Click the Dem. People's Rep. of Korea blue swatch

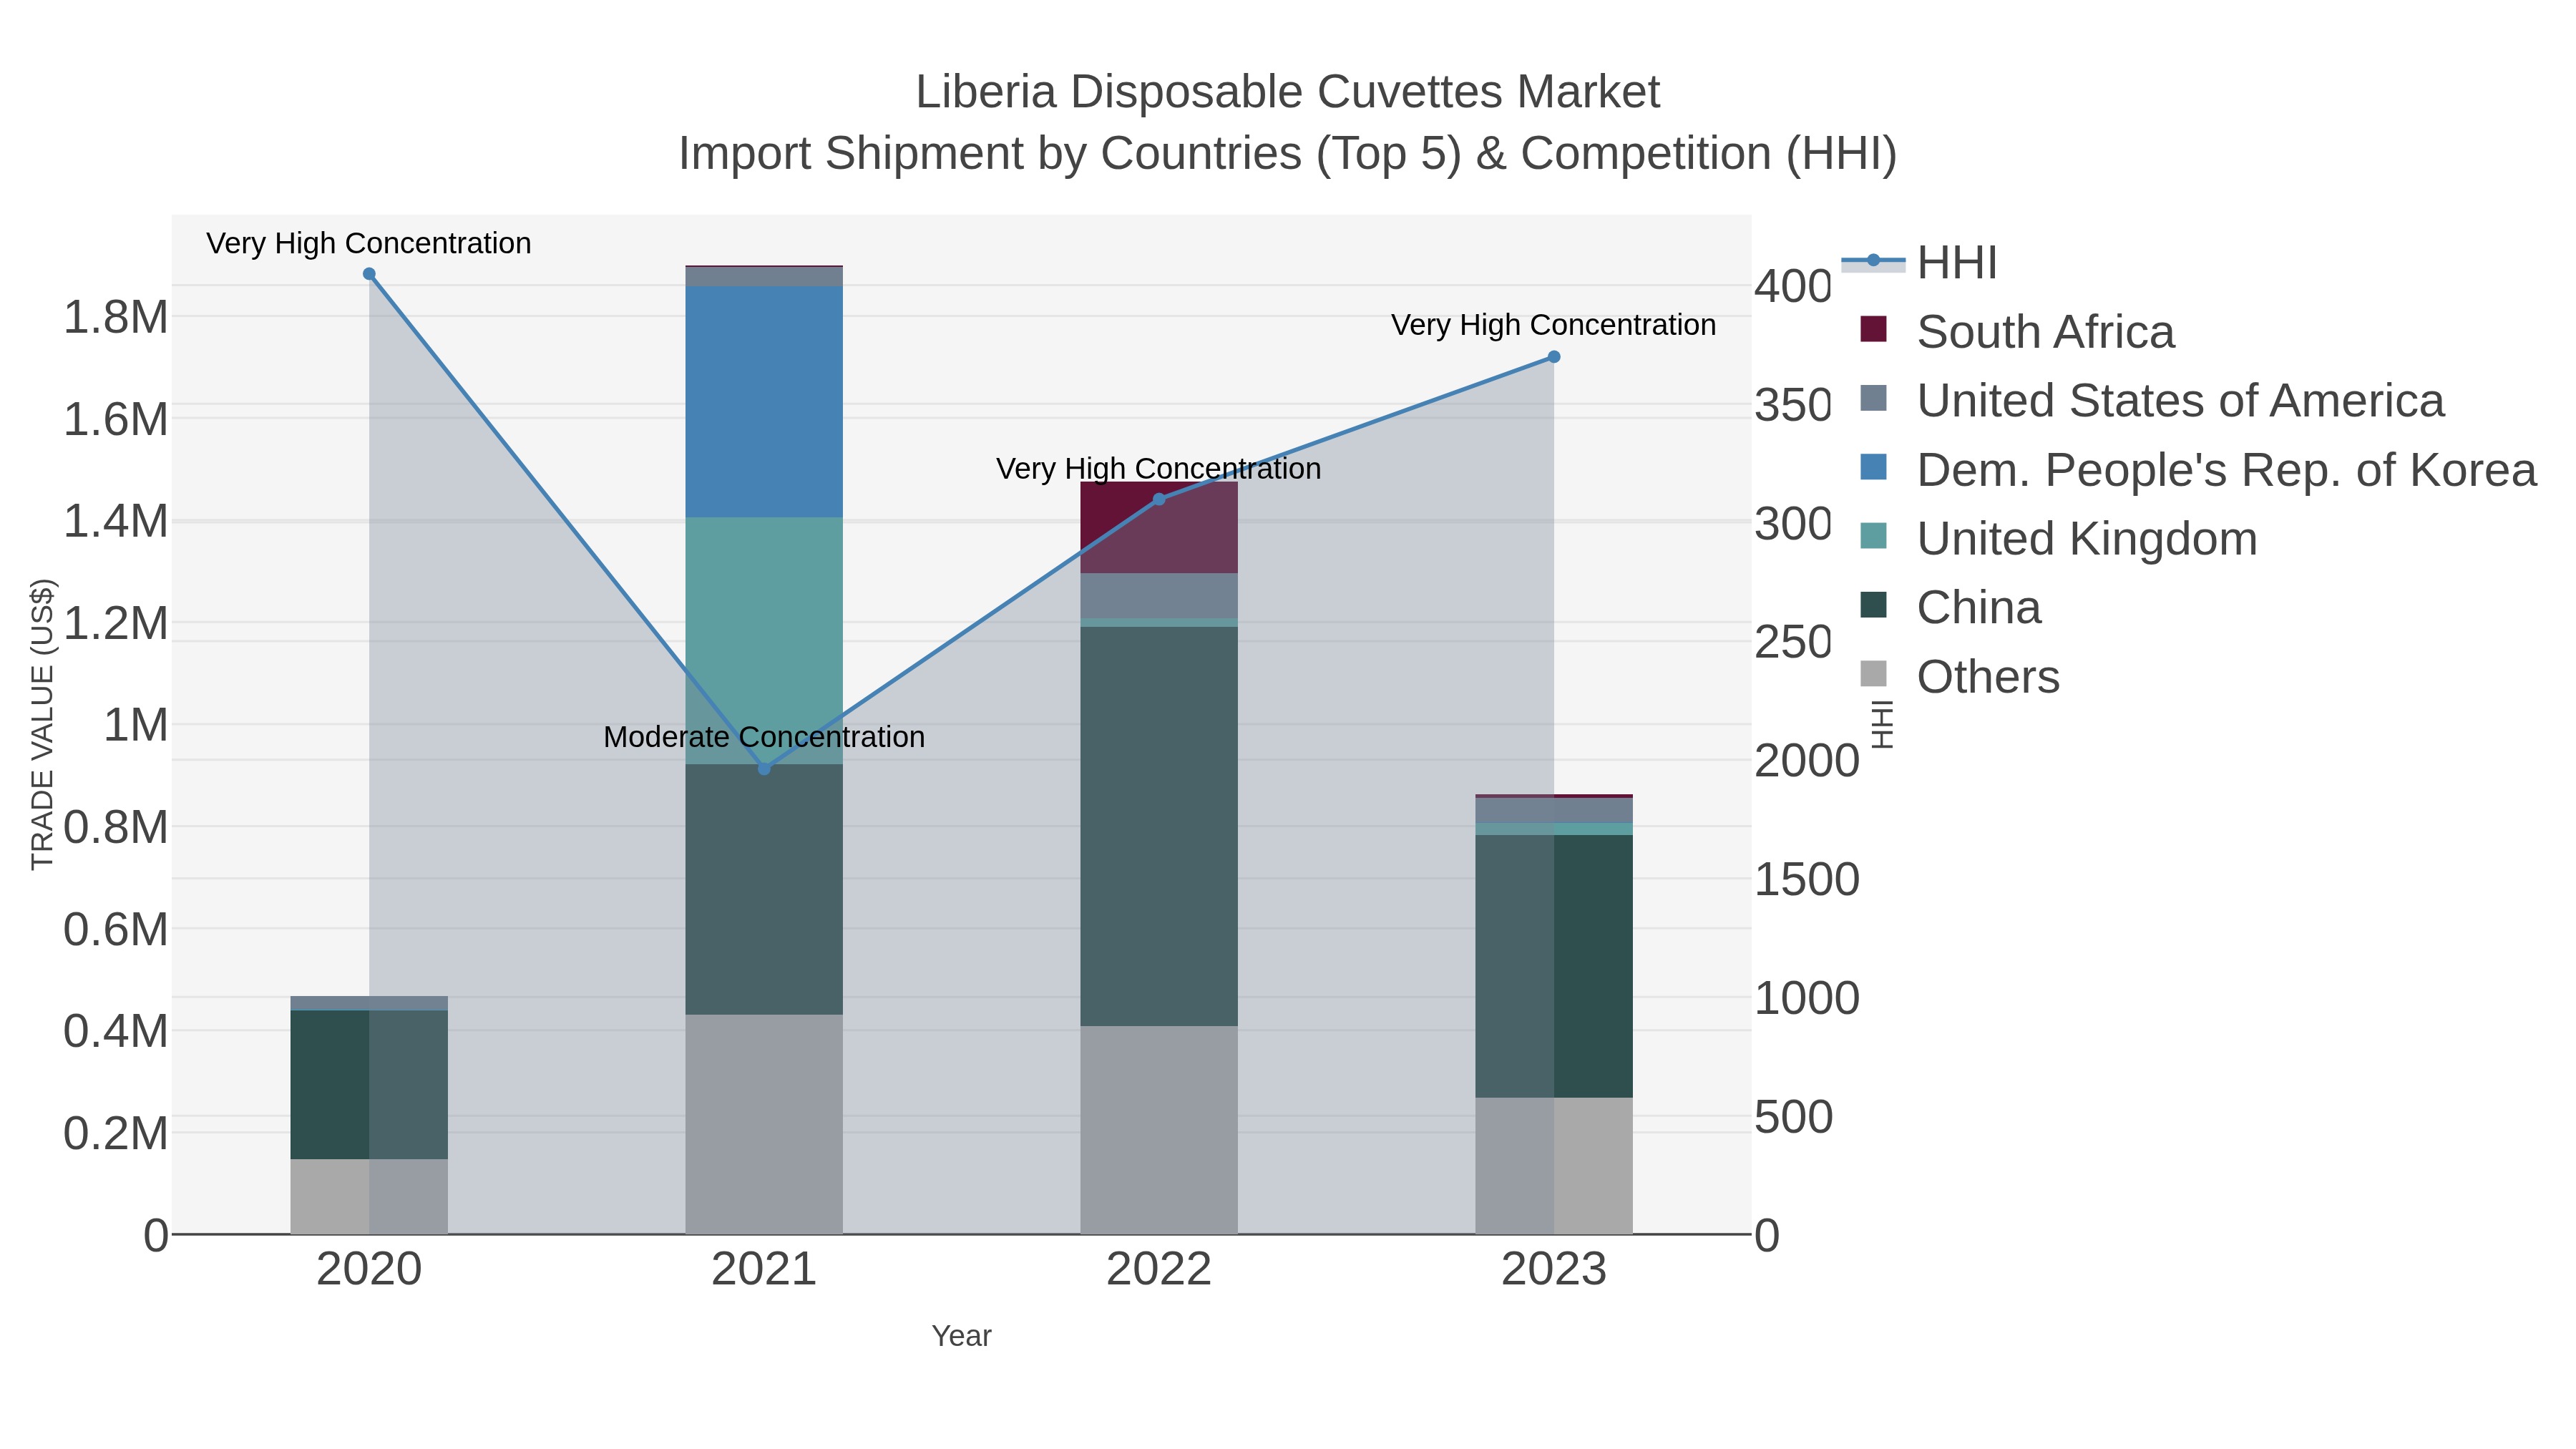pyautogui.click(x=1873, y=467)
